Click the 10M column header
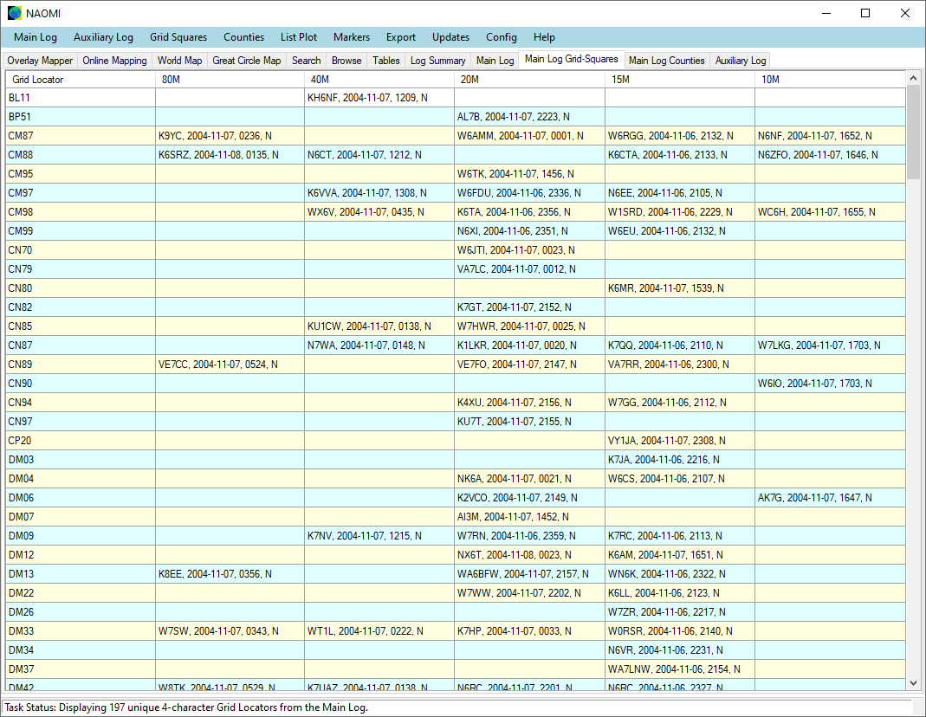926x717 pixels. tap(830, 80)
